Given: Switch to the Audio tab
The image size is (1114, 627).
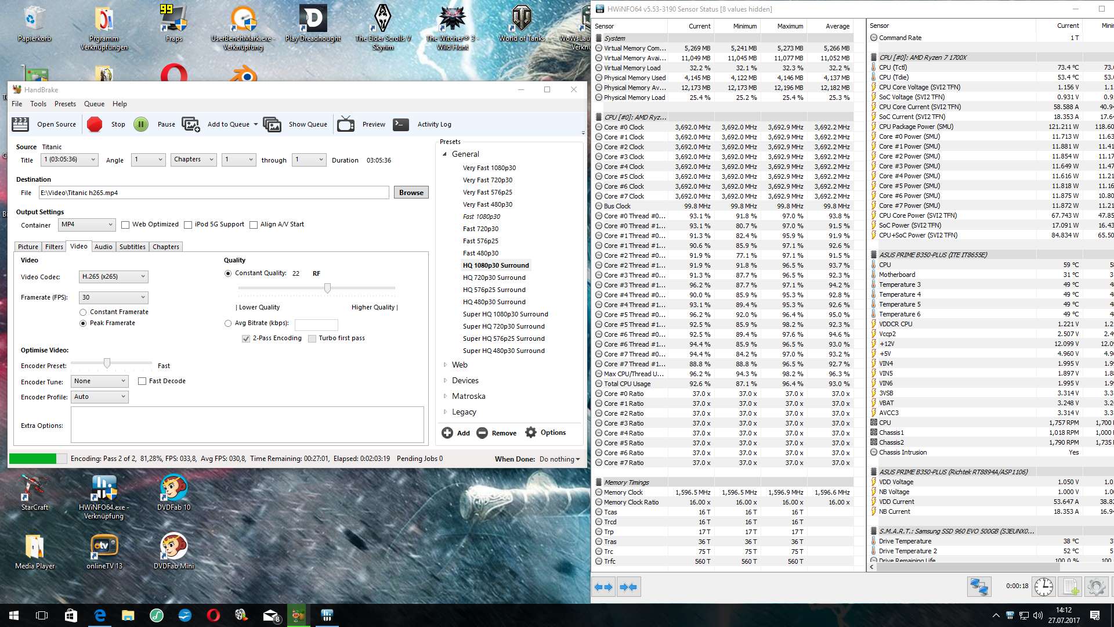Looking at the screenshot, I should [x=103, y=247].
